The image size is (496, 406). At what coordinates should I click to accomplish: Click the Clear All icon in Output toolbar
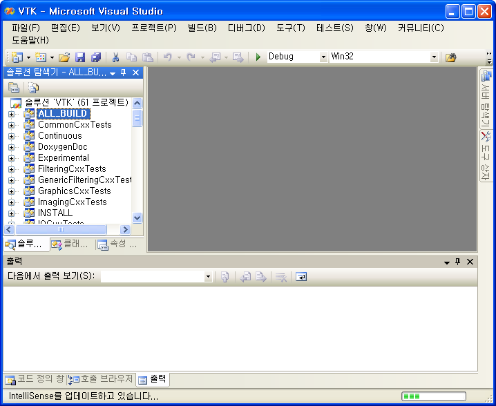(281, 277)
